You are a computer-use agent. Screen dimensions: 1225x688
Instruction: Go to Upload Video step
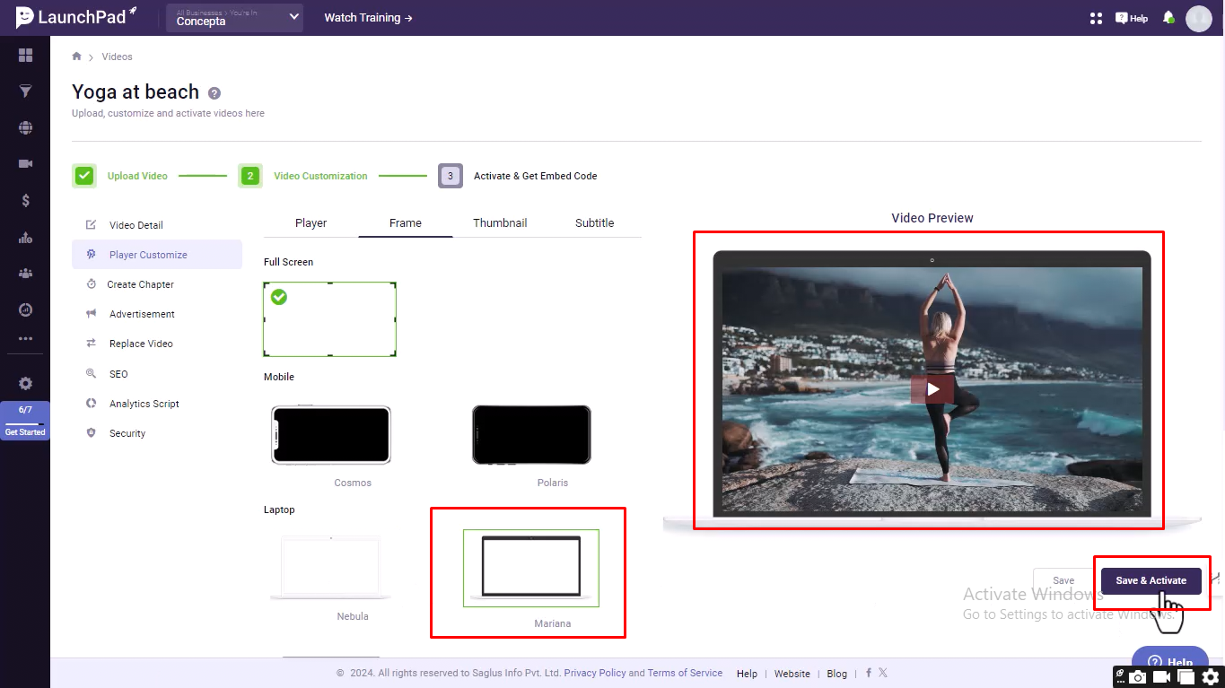(120, 176)
